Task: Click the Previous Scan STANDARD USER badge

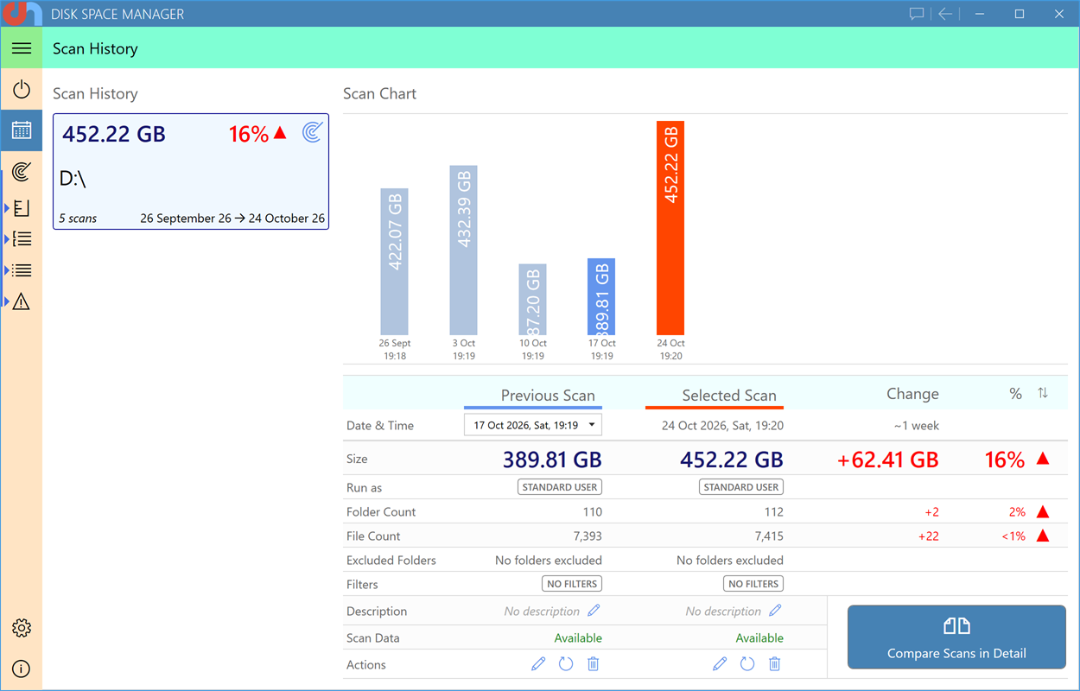Action: tap(560, 487)
